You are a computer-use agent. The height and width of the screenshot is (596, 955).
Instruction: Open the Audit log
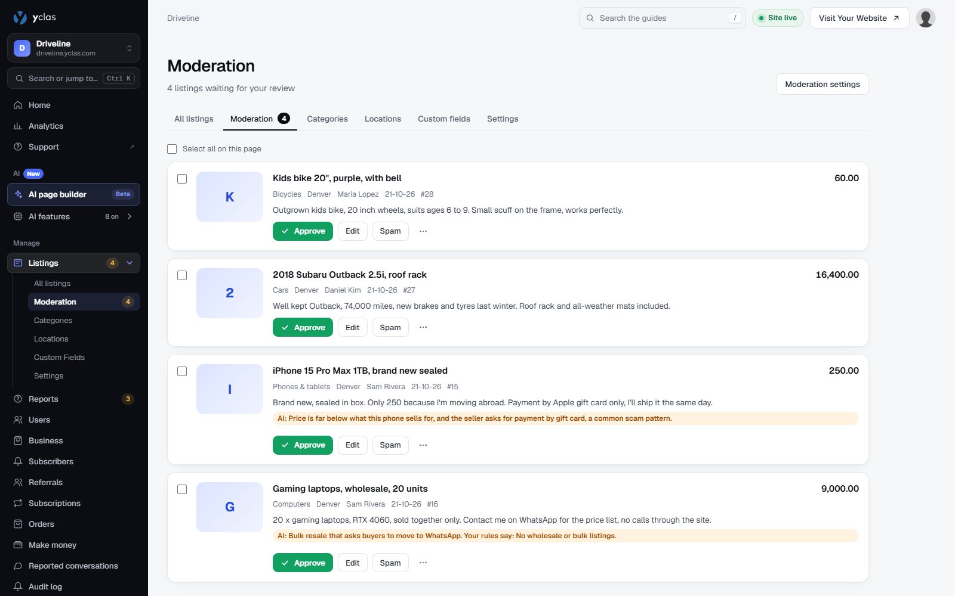pyautogui.click(x=73, y=586)
